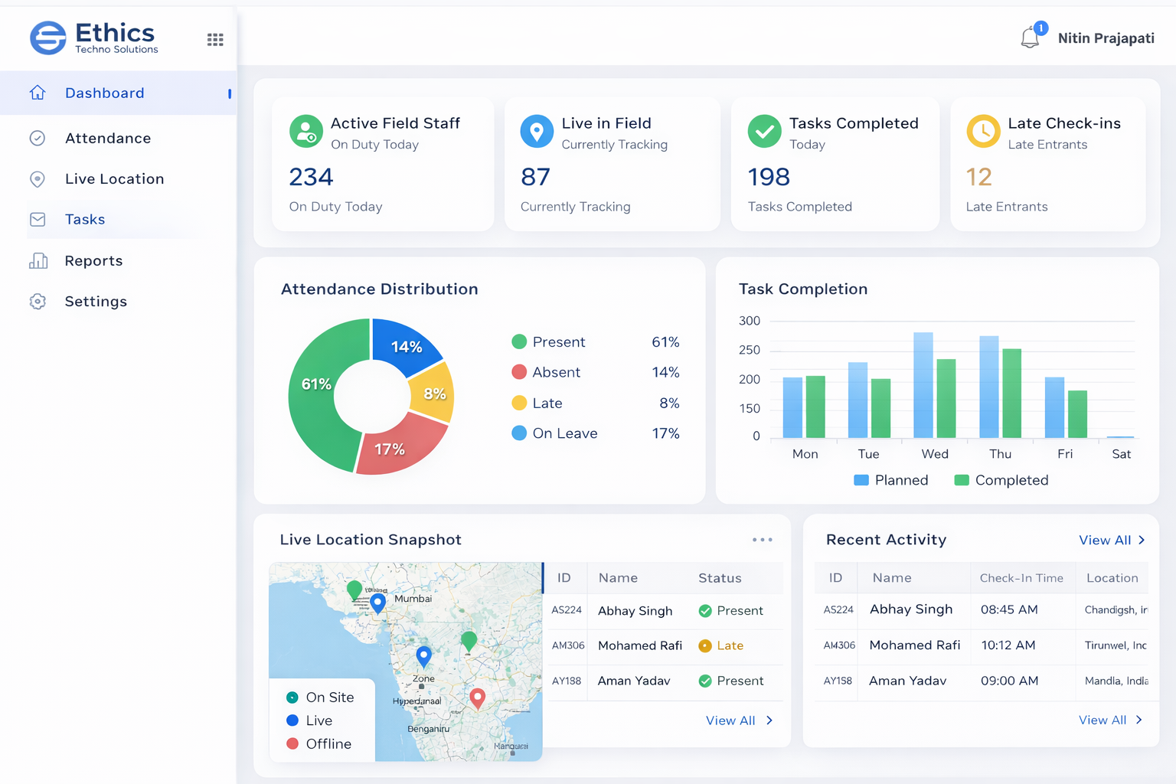
Task: Click the notification bell icon
Action: click(1031, 38)
